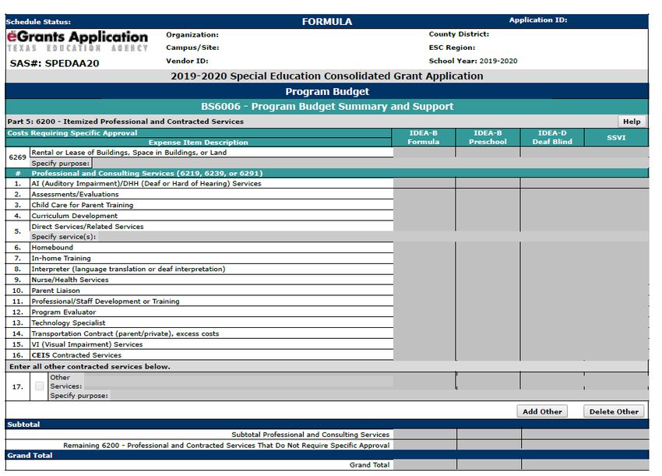Click the SAS# SPEDAA20 text

coord(55,63)
